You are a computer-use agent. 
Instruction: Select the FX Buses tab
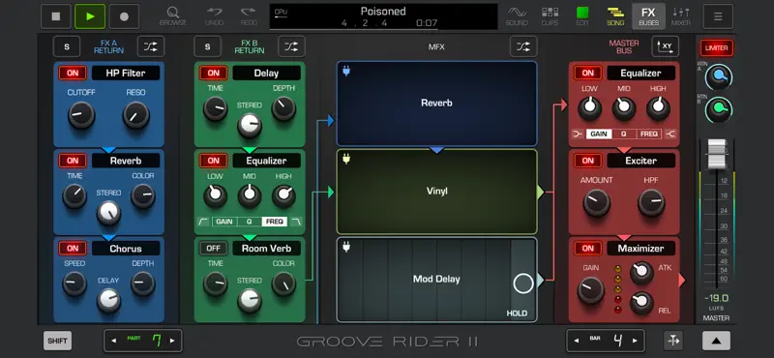coord(648,16)
